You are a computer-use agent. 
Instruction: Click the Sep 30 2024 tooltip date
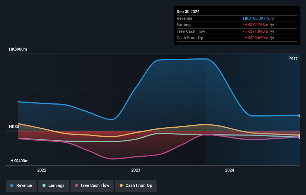click(x=188, y=12)
